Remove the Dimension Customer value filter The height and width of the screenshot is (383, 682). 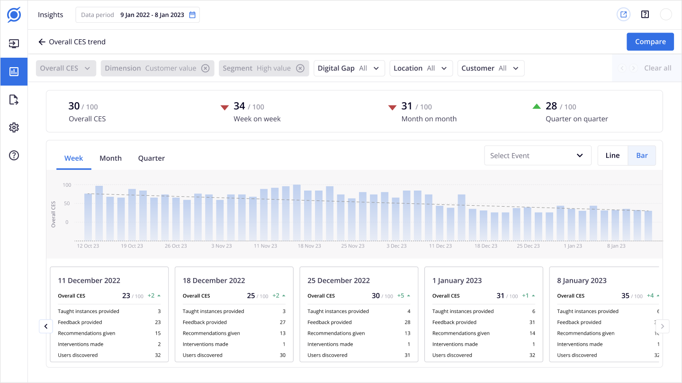pos(205,68)
